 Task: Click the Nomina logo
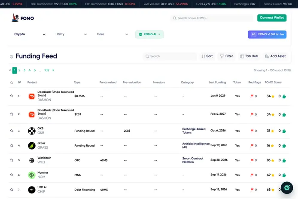tap(32, 175)
